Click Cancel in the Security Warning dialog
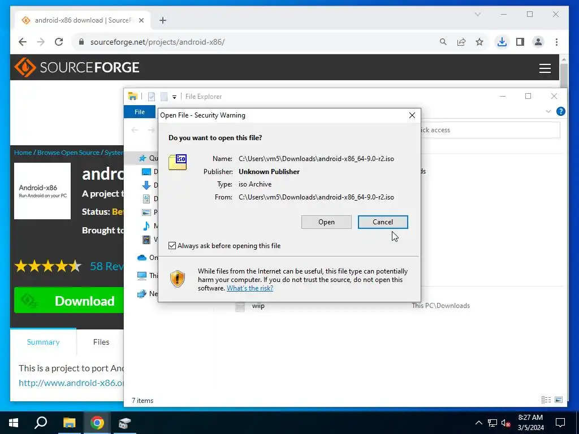579x434 pixels. (x=383, y=222)
